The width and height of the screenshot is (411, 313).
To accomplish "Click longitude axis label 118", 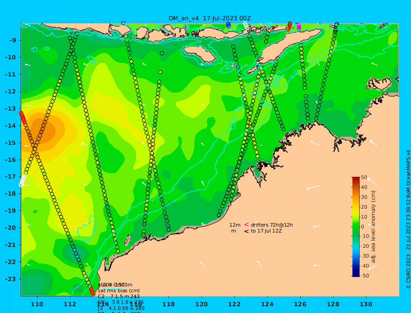I will click(x=169, y=304).
